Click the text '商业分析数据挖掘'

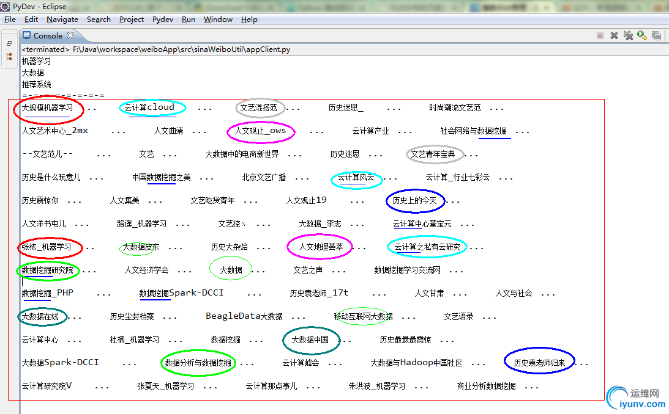(x=486, y=385)
